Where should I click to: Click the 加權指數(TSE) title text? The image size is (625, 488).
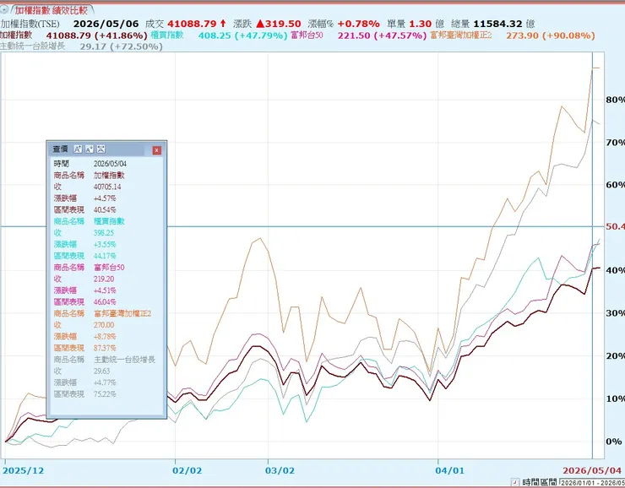tap(30, 24)
